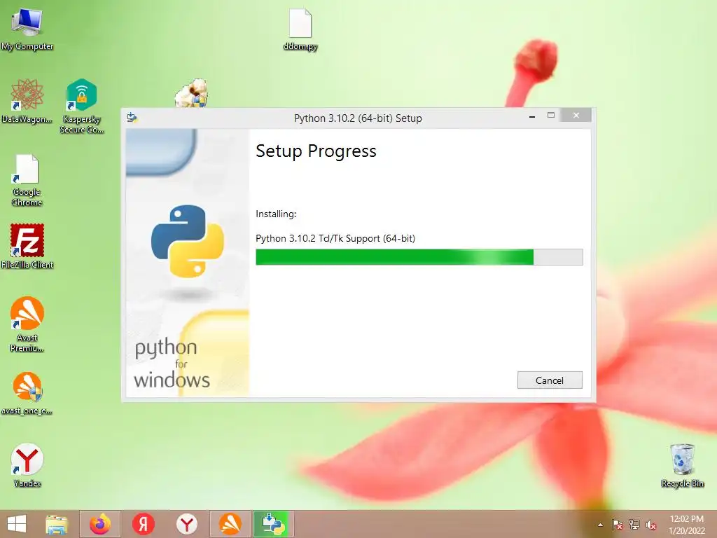Click the Python 3.10.2 (64-bit) Setup title
717x538 pixels.
point(358,118)
